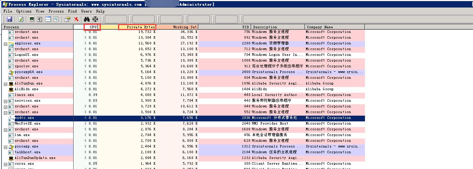The width and height of the screenshot is (473, 169).
Task: Click the spoolsv.exe process icon
Action: [x=11, y=66]
